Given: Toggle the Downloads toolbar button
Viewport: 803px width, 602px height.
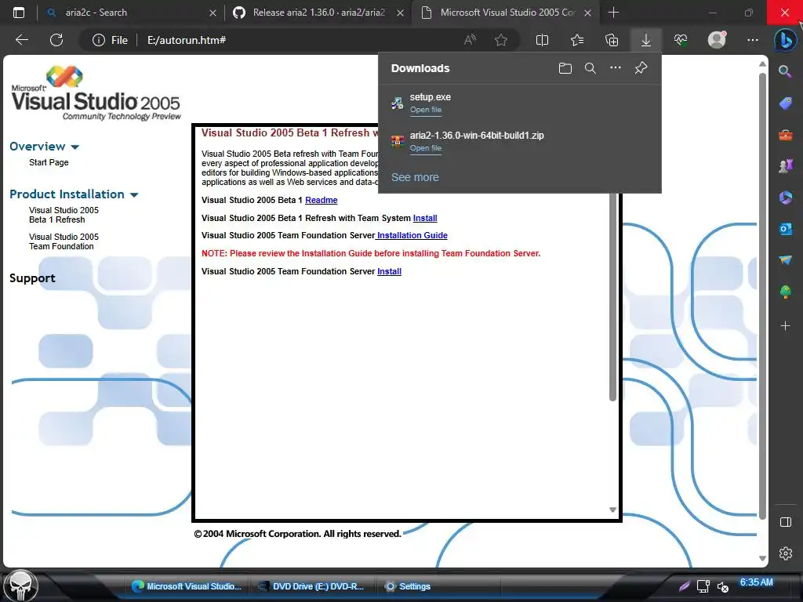Looking at the screenshot, I should pos(646,40).
